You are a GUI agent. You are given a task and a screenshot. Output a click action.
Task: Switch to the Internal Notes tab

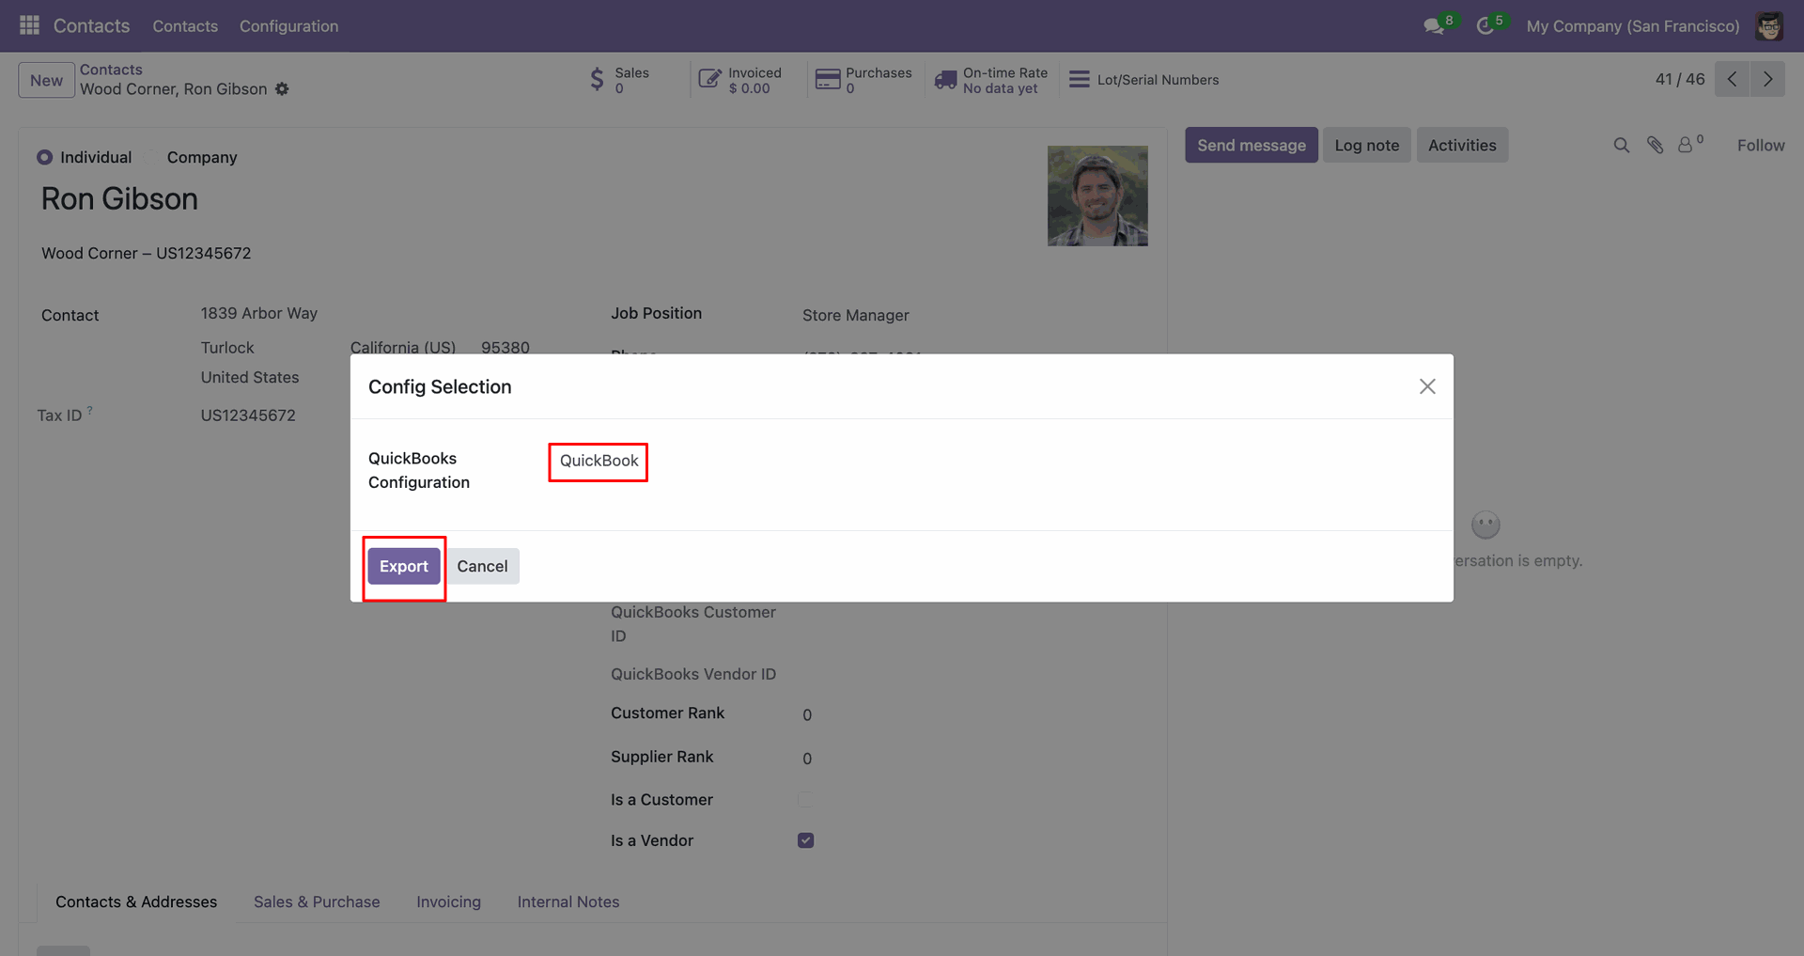(x=568, y=902)
